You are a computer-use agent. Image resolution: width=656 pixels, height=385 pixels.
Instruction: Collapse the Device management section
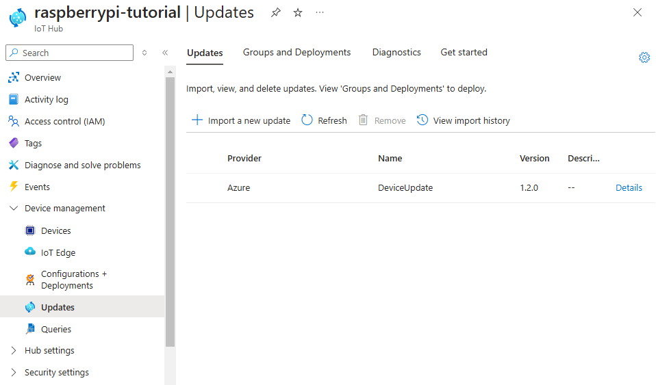point(14,208)
